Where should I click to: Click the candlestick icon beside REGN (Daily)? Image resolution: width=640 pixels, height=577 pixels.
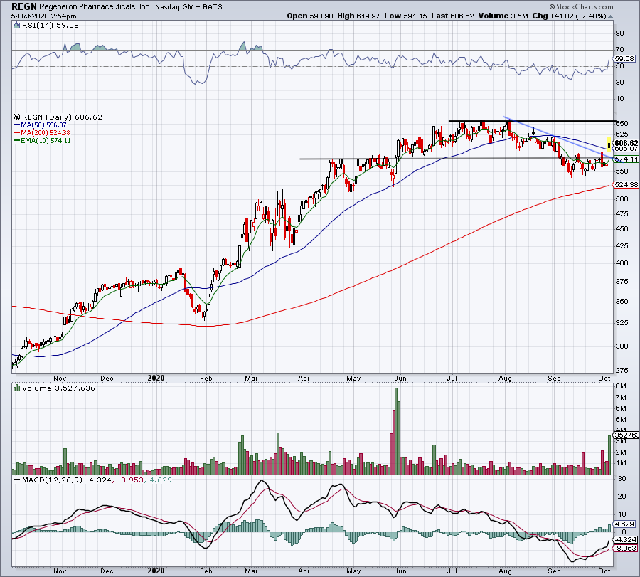(16, 117)
